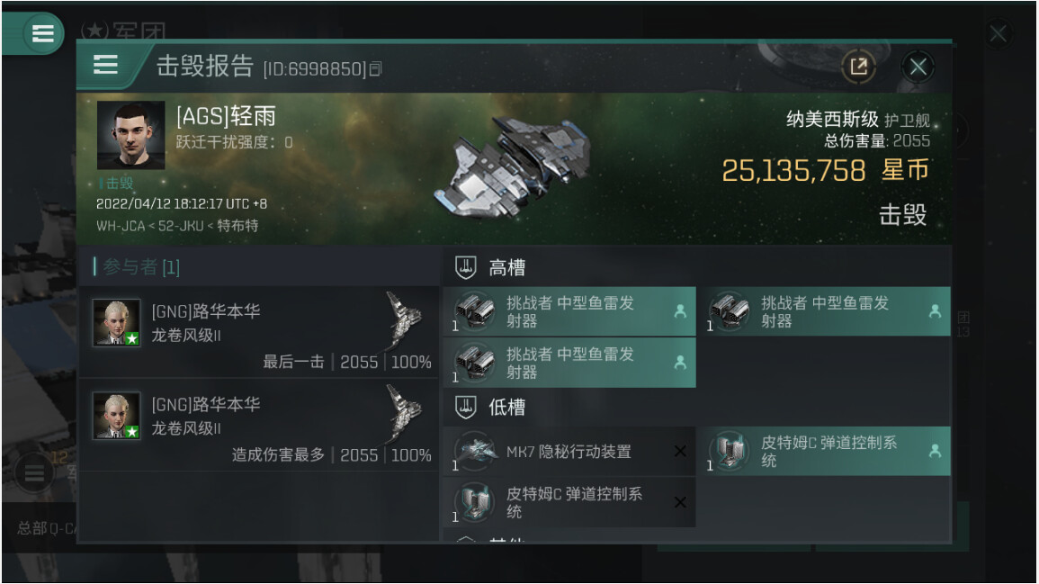Click X mark beside MK7 隐秘行动装置
The height and width of the screenshot is (584, 1039).
point(680,452)
